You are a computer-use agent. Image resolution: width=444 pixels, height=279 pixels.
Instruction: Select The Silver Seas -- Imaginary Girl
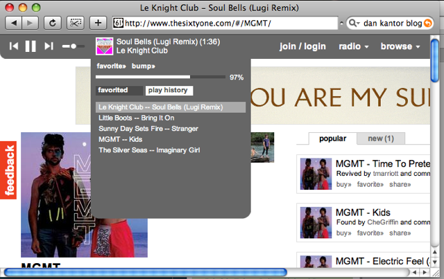click(x=171, y=150)
